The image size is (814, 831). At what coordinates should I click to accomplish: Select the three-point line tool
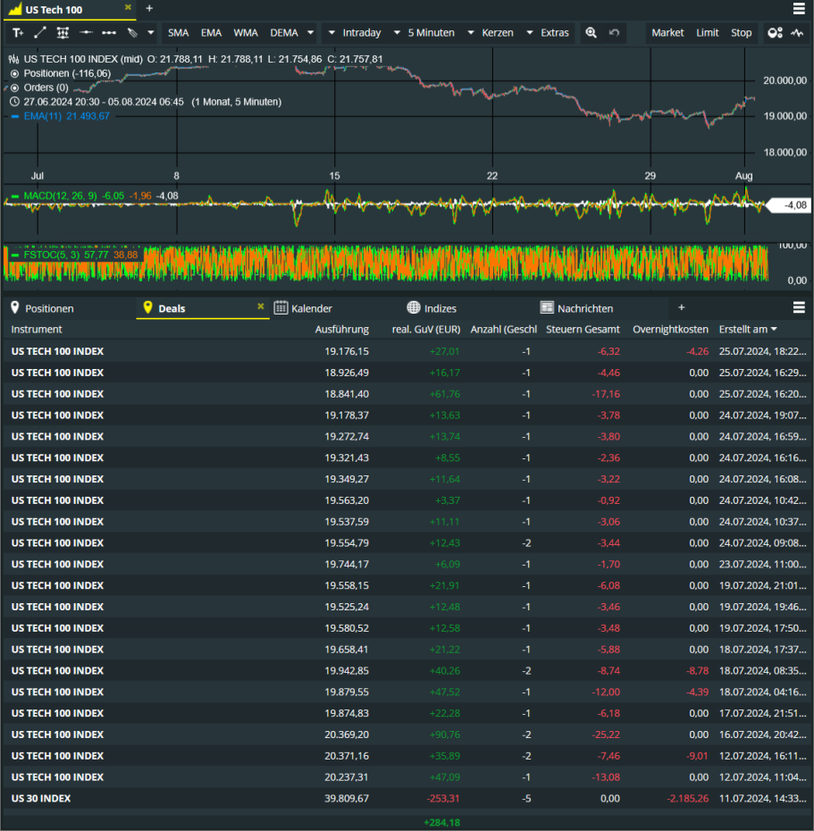[109, 33]
